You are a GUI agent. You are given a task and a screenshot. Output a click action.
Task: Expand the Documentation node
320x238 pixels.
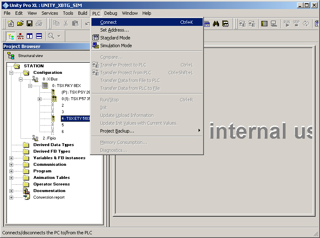(11, 191)
